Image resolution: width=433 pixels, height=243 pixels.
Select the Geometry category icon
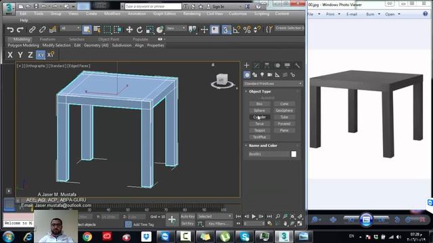(x=247, y=75)
